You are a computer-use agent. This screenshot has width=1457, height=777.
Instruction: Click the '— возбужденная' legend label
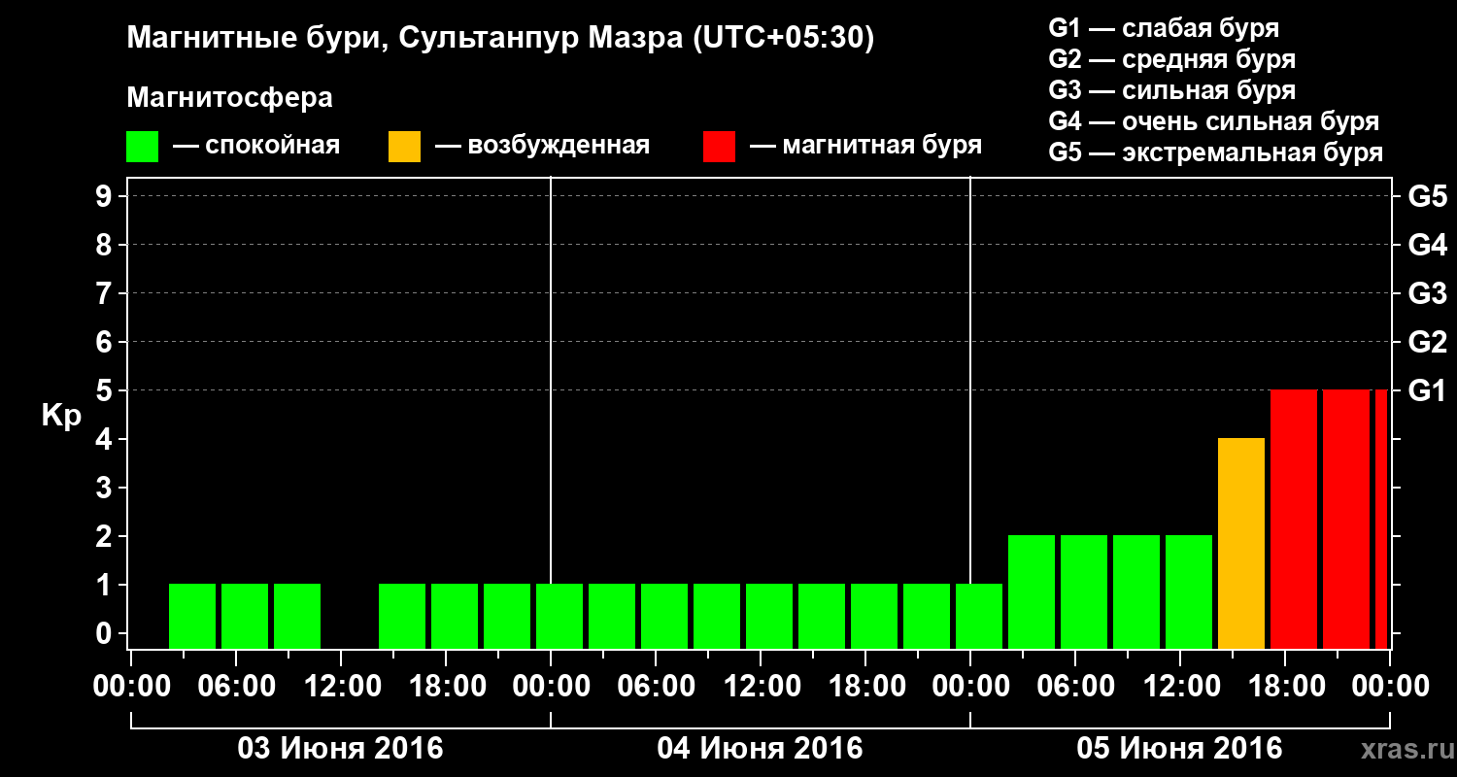[x=542, y=147]
